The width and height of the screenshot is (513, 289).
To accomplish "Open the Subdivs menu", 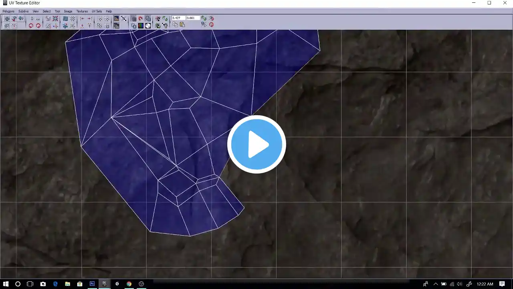I will click(x=24, y=11).
